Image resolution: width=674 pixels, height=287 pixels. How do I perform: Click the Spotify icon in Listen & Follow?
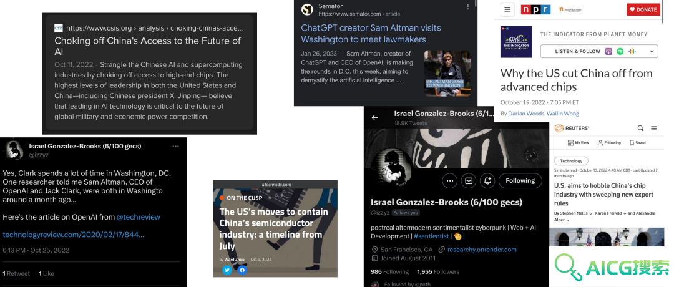620,51
